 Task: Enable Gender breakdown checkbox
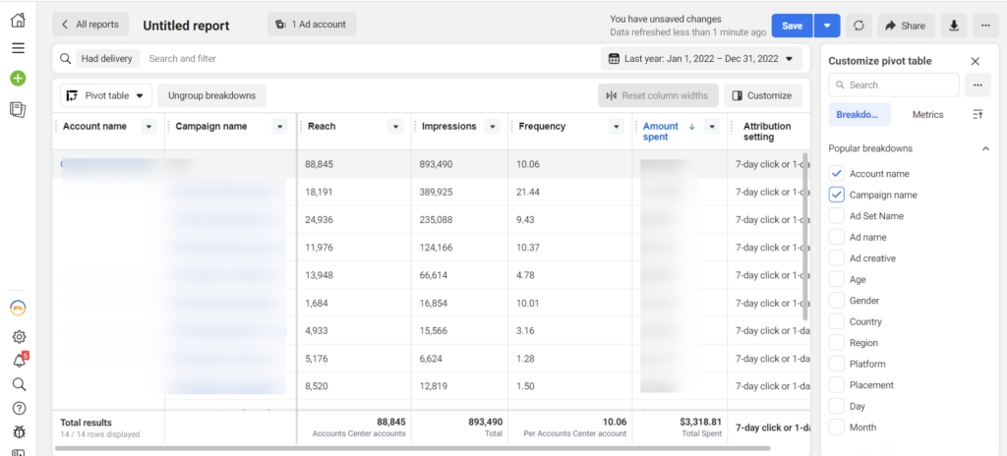click(836, 301)
